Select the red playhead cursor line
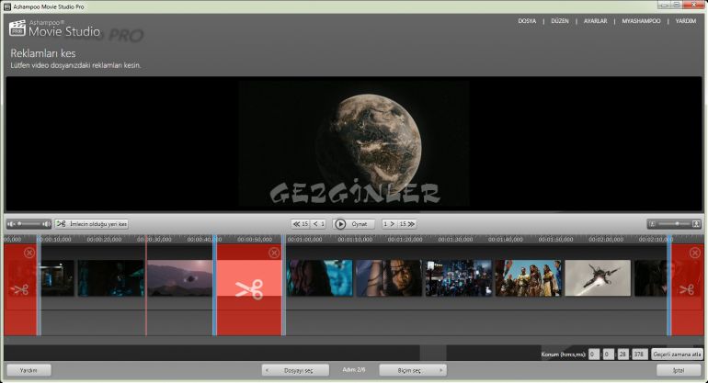The width and height of the screenshot is (708, 383). [x=146, y=287]
